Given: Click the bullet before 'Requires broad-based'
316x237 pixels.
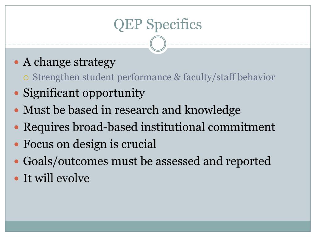Looking at the screenshot, I should [17, 127].
